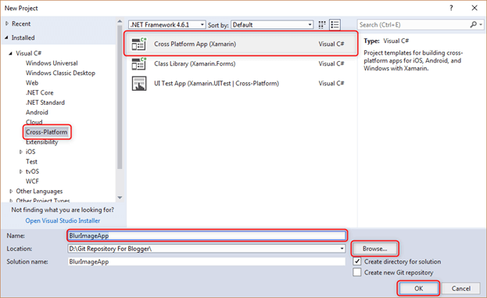Viewport: 487px width, 298px height.
Task: Select UI Test App (Xamarin.UITest) template name
Action: point(217,83)
